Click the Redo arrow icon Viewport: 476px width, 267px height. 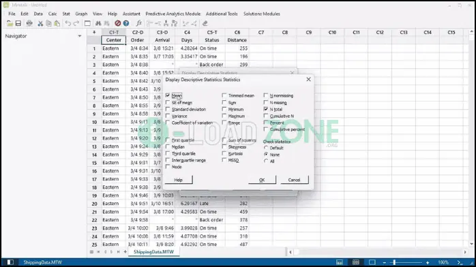[76, 23]
